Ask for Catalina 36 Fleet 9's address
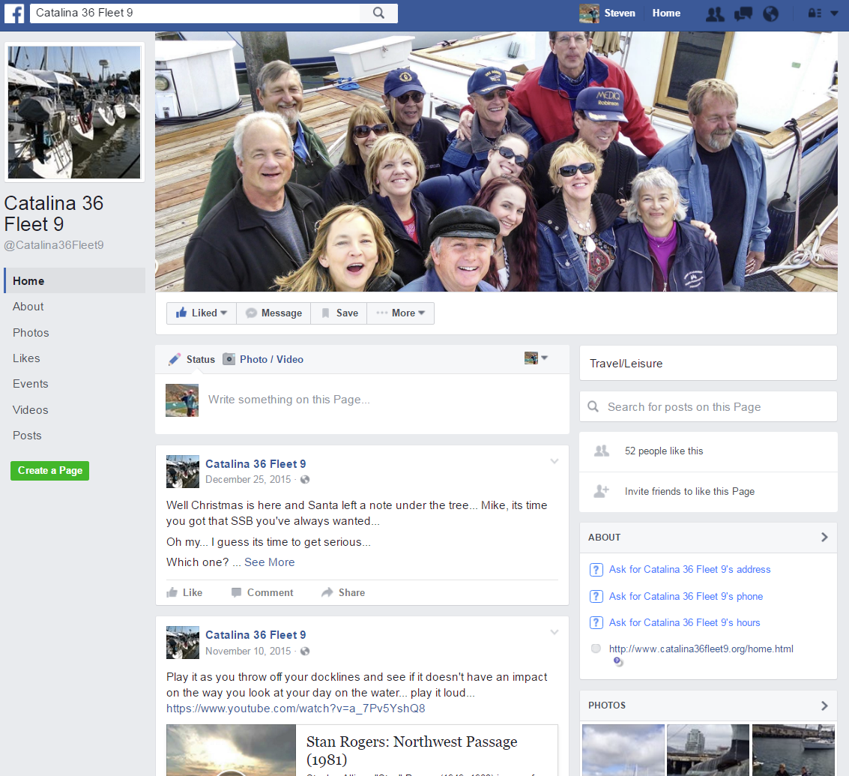 [690, 570]
